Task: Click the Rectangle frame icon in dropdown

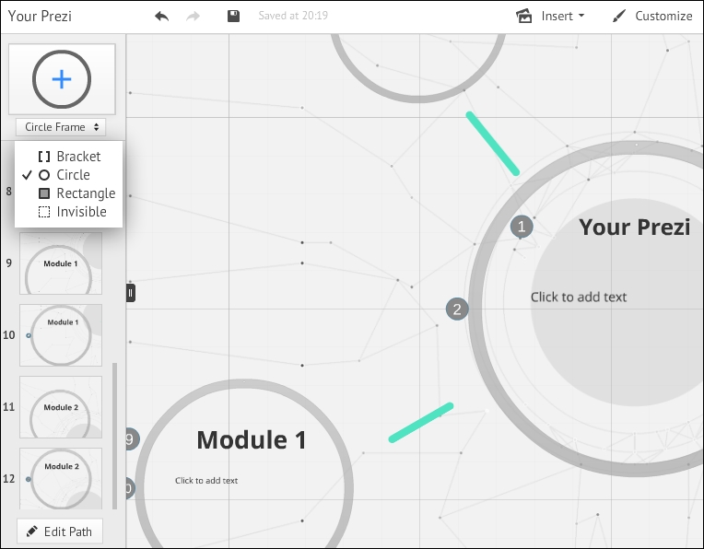Action: click(x=44, y=193)
